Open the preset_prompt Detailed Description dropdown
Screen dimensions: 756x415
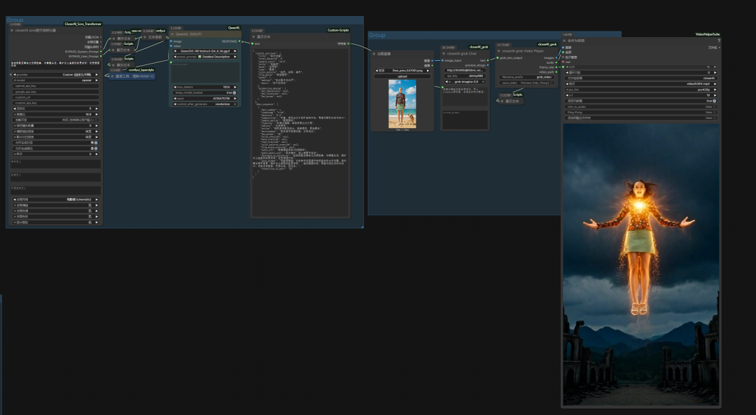click(x=205, y=57)
